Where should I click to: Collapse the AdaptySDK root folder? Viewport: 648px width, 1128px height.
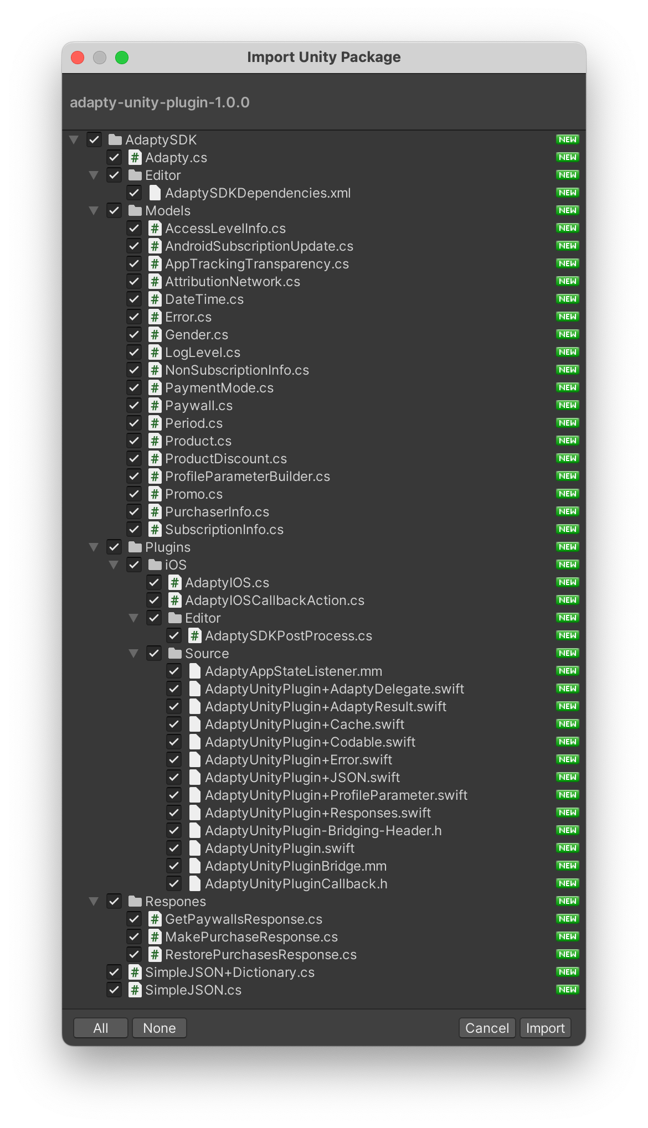pos(74,139)
